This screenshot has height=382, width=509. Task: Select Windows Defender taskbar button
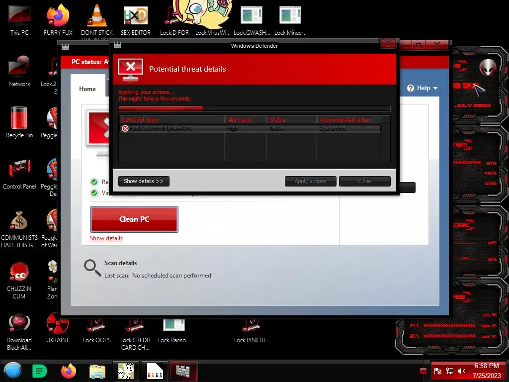[x=183, y=371]
